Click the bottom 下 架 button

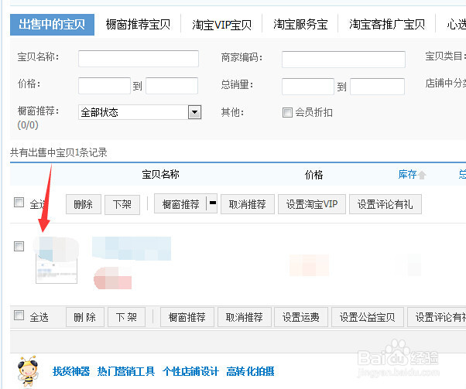coord(126,317)
